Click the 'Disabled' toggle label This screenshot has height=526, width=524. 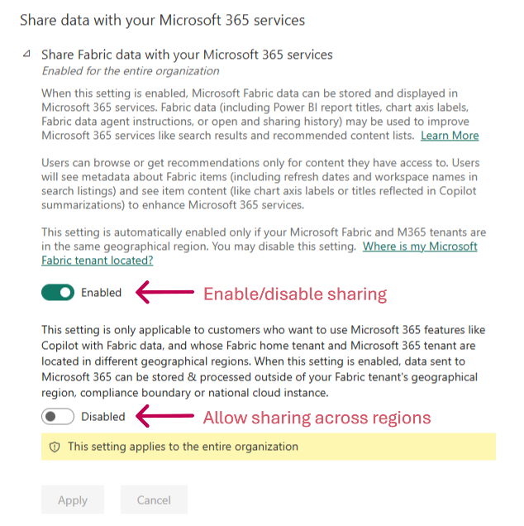103,417
